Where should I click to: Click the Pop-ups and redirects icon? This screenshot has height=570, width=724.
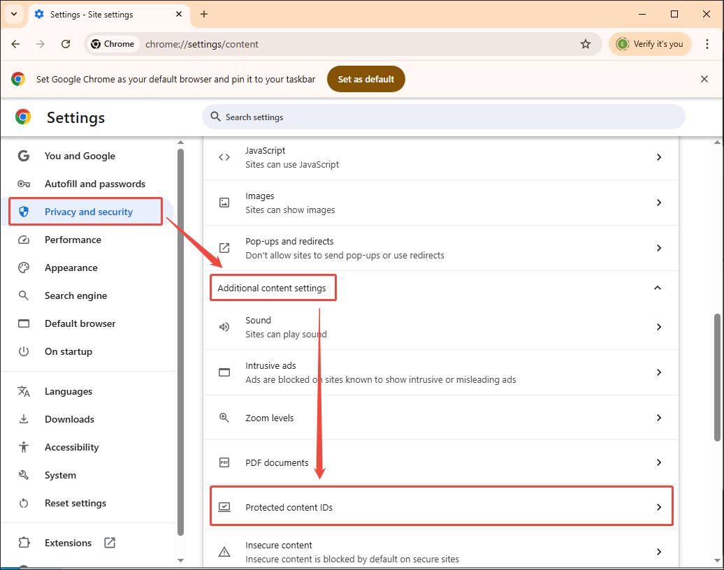pyautogui.click(x=224, y=247)
